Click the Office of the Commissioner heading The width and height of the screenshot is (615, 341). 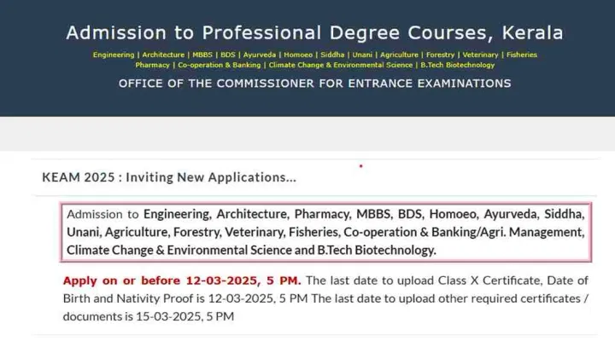(x=314, y=84)
